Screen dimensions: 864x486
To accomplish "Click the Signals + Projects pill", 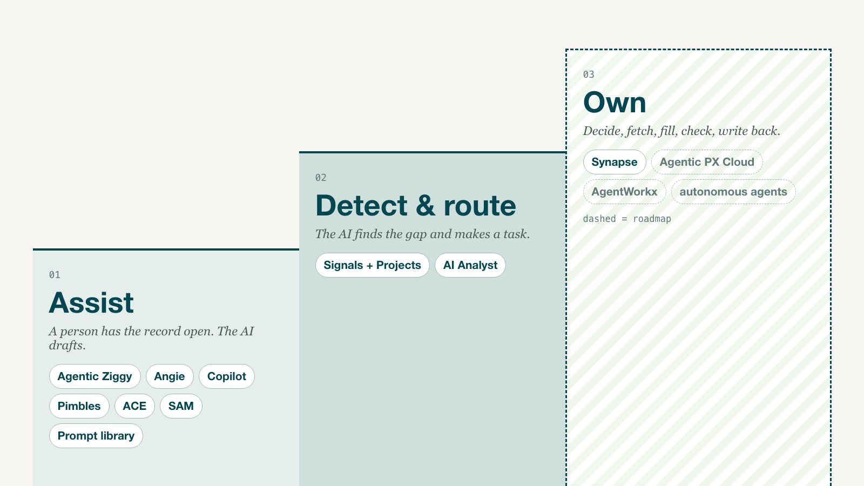I will pos(373,265).
